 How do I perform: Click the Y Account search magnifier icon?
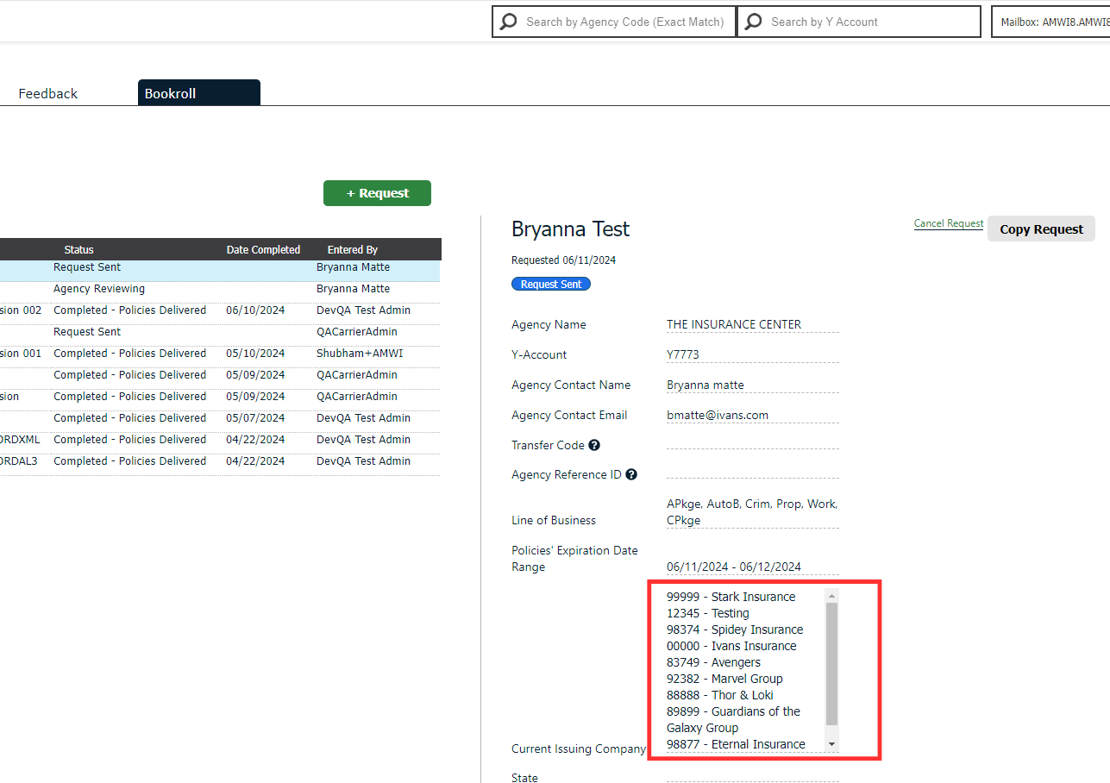tap(754, 22)
